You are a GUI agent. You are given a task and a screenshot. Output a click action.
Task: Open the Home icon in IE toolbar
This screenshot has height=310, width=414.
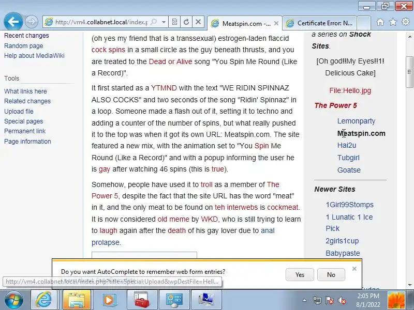[x=380, y=22]
